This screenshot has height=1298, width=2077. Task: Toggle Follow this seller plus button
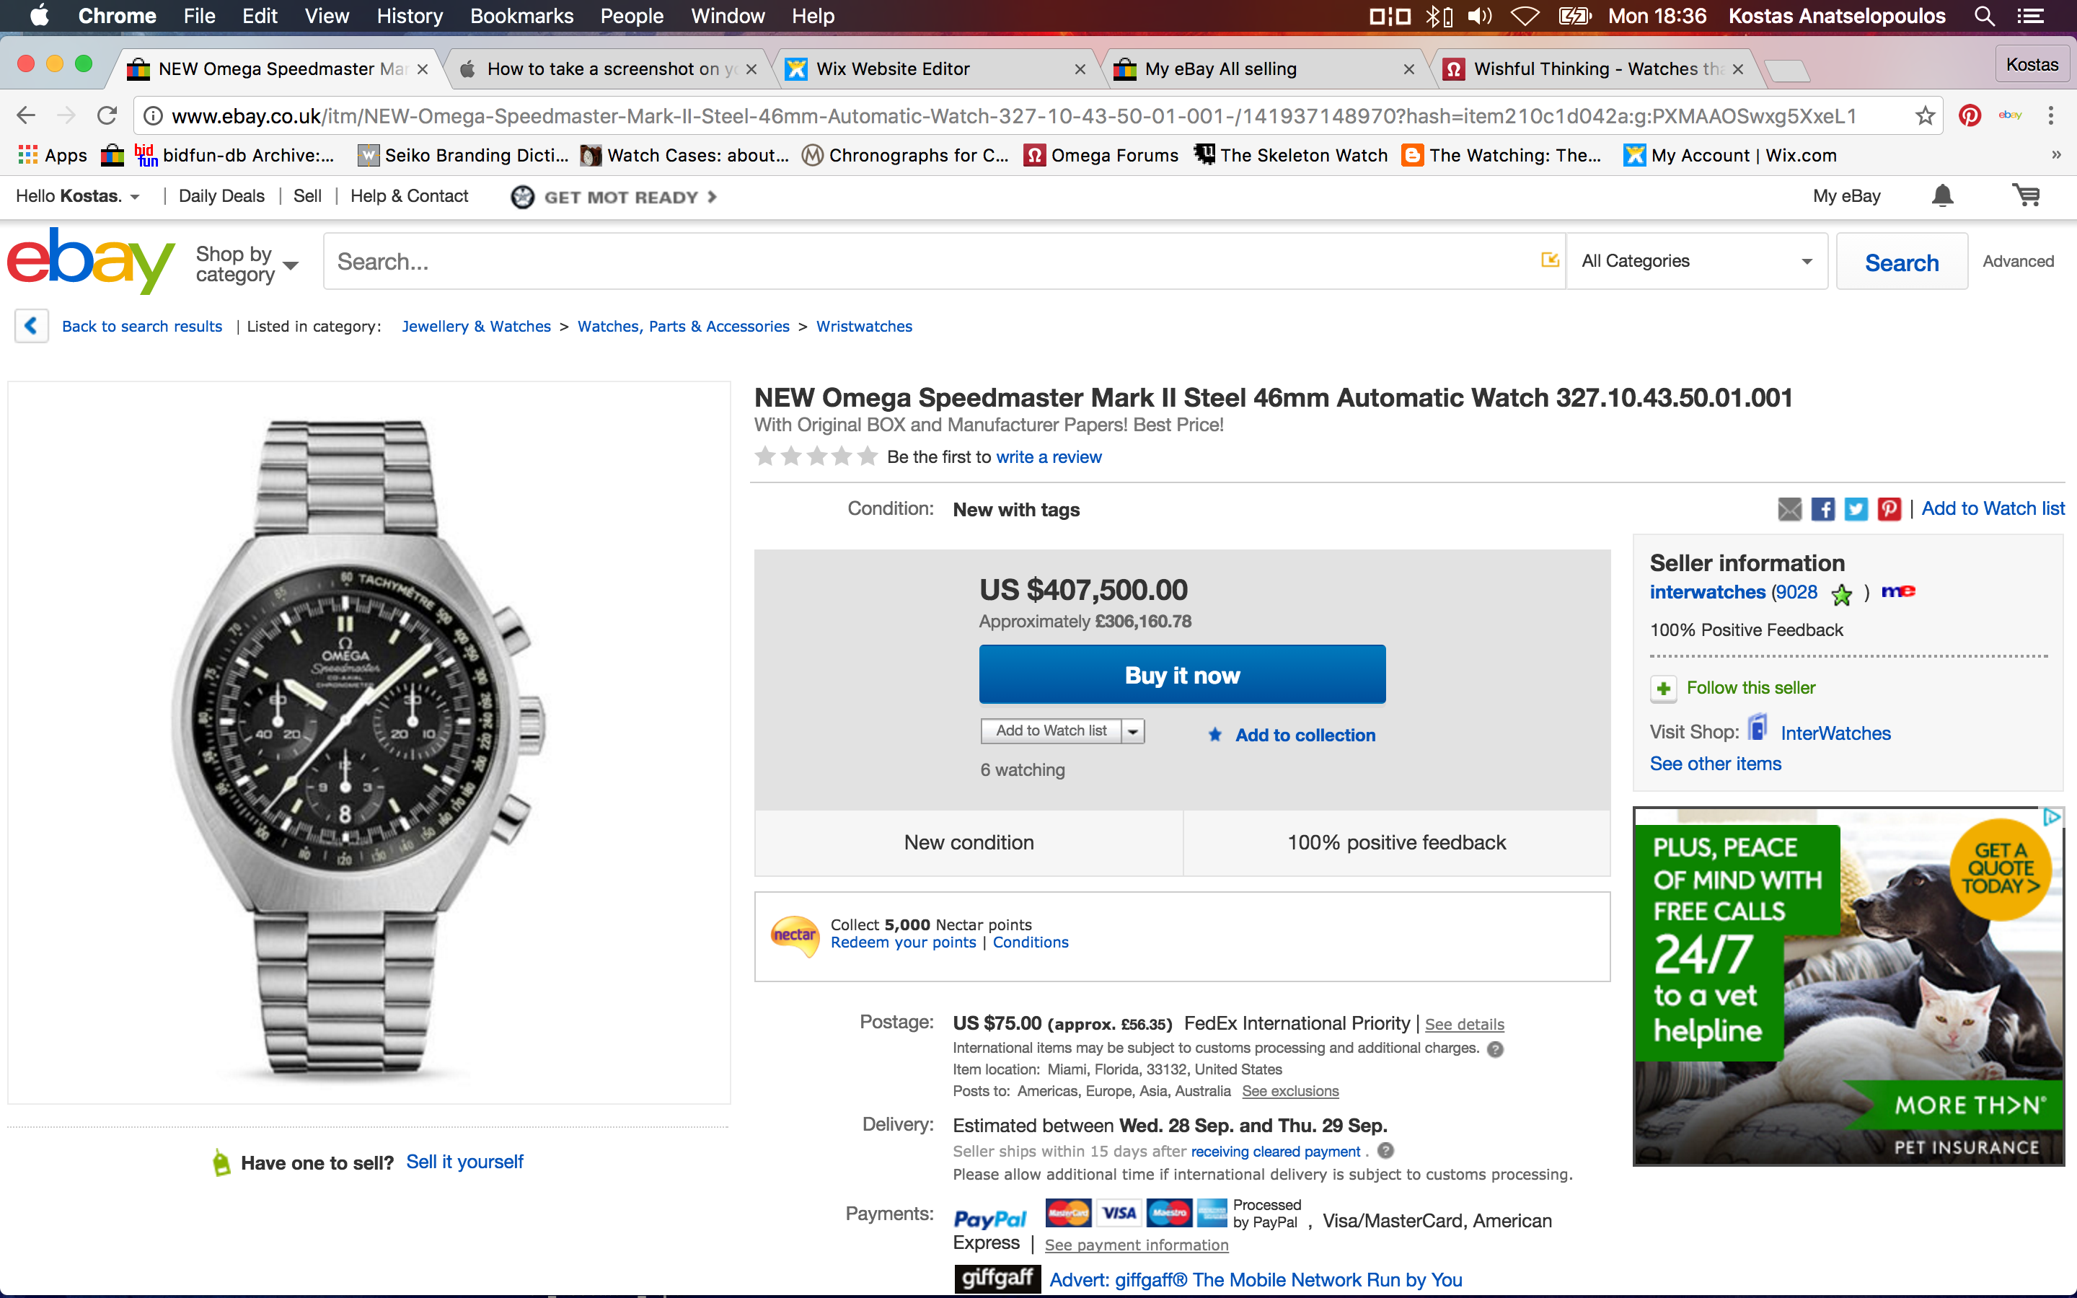pyautogui.click(x=1663, y=689)
